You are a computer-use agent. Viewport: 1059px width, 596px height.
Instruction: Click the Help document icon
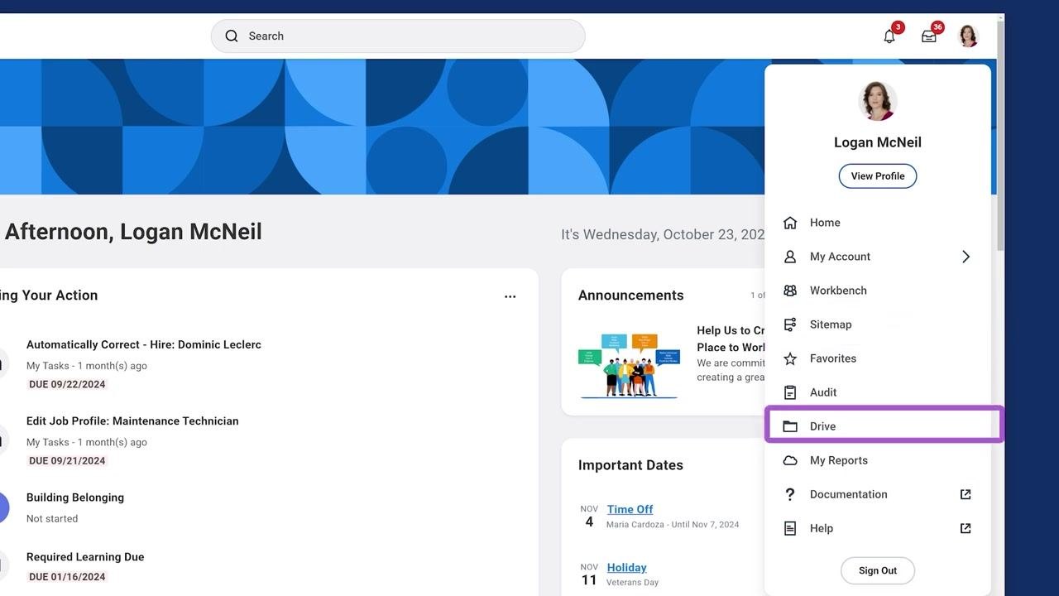tap(790, 528)
